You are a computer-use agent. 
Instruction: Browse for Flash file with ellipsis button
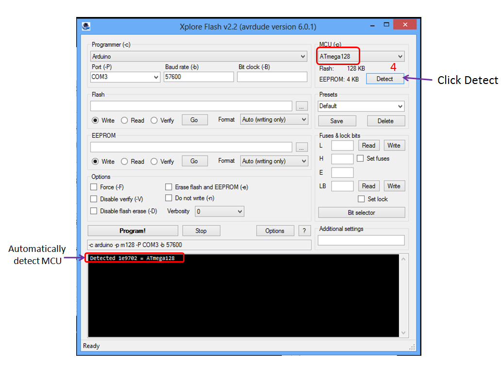click(301, 106)
